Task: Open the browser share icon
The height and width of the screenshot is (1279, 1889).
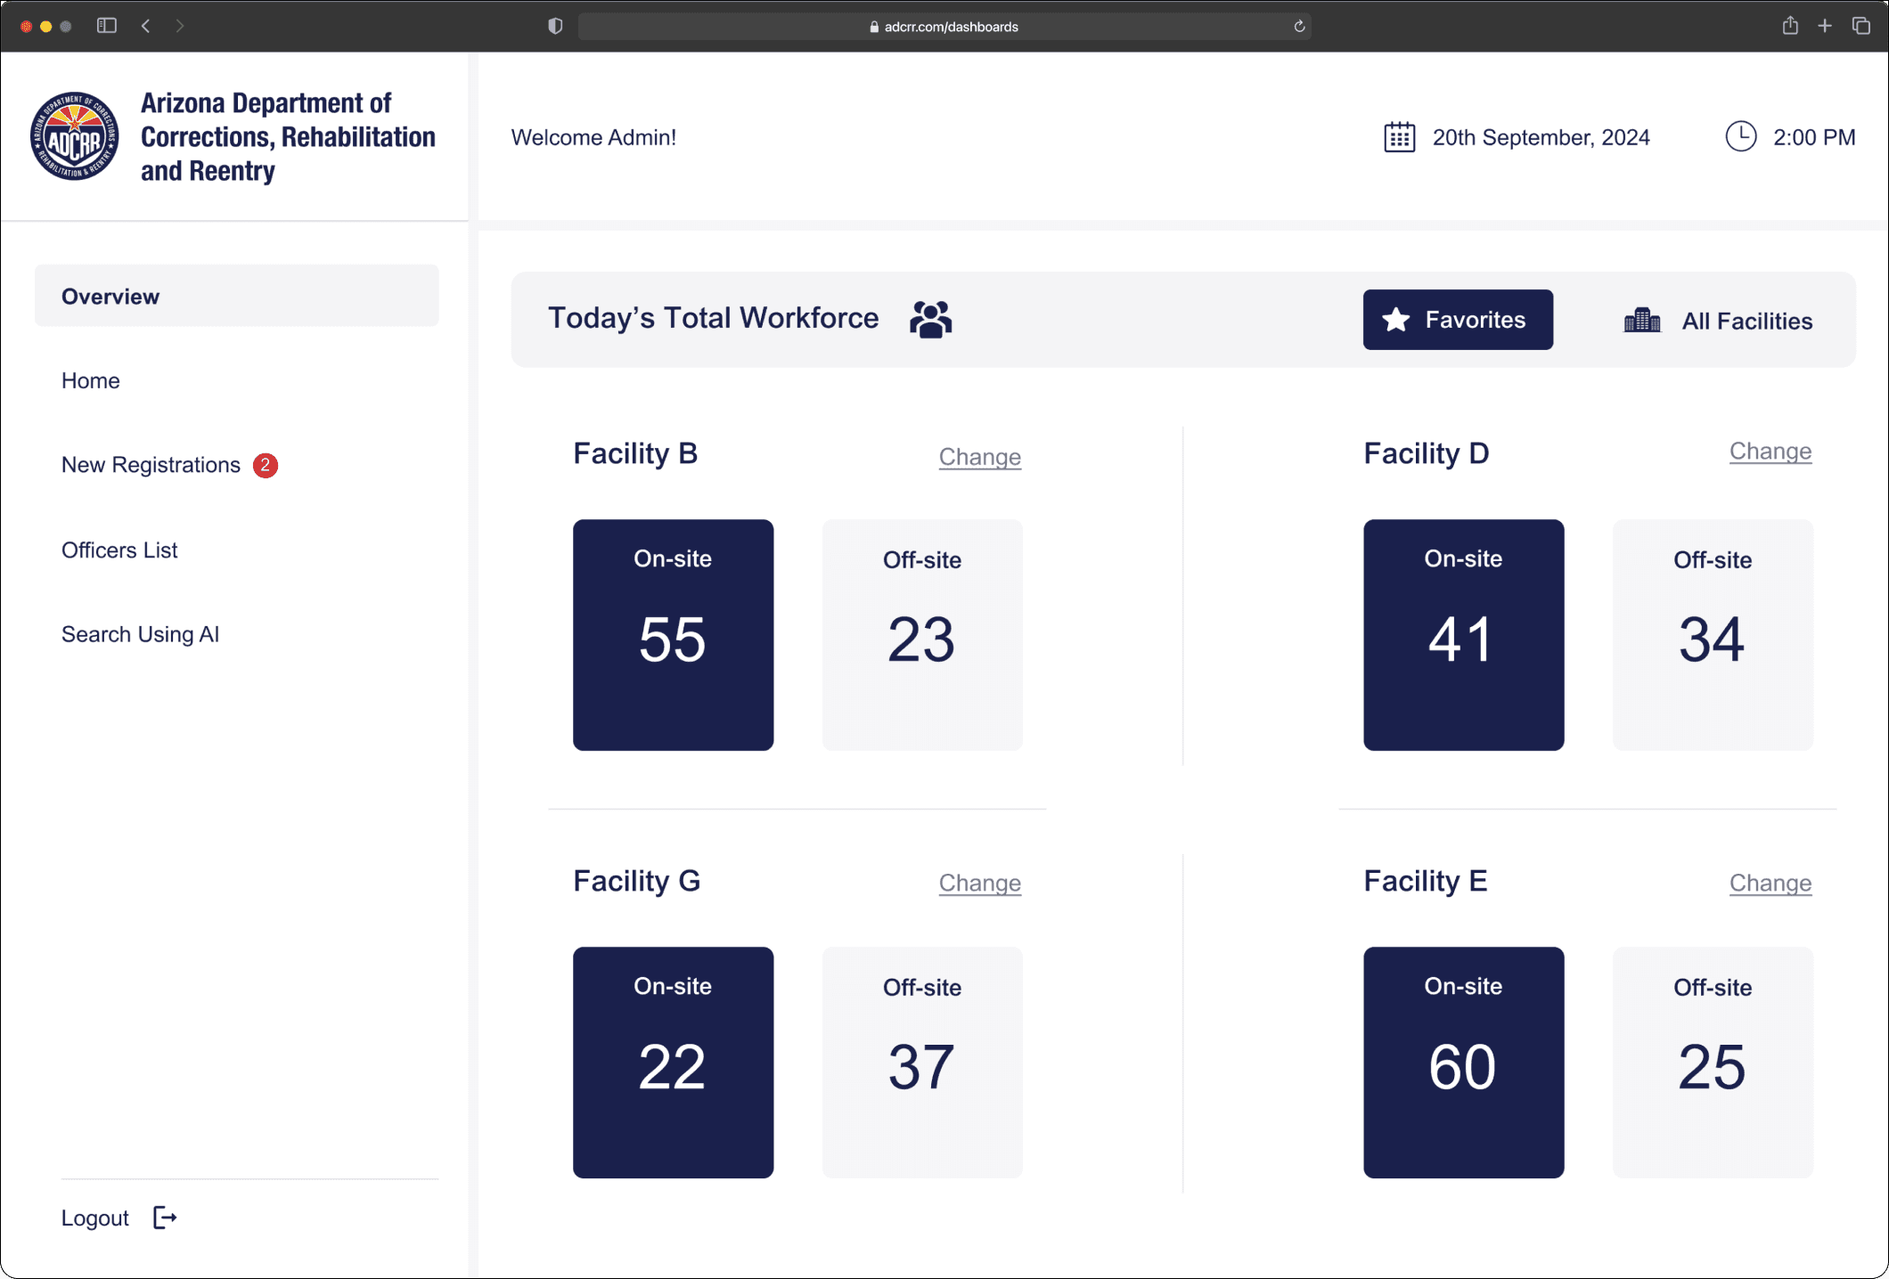Action: click(x=1789, y=26)
